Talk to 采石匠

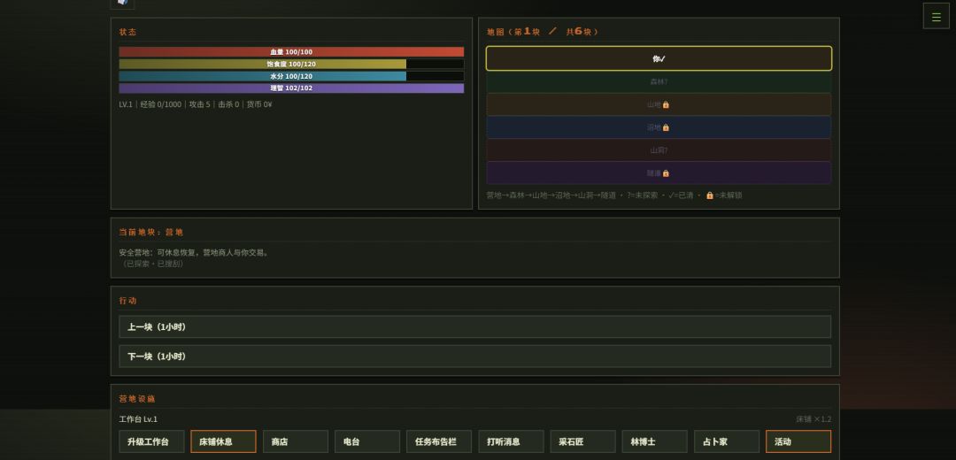click(x=582, y=441)
